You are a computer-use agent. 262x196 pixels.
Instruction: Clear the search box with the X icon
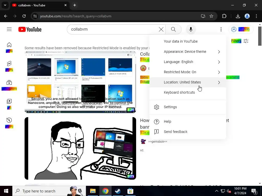click(x=161, y=29)
